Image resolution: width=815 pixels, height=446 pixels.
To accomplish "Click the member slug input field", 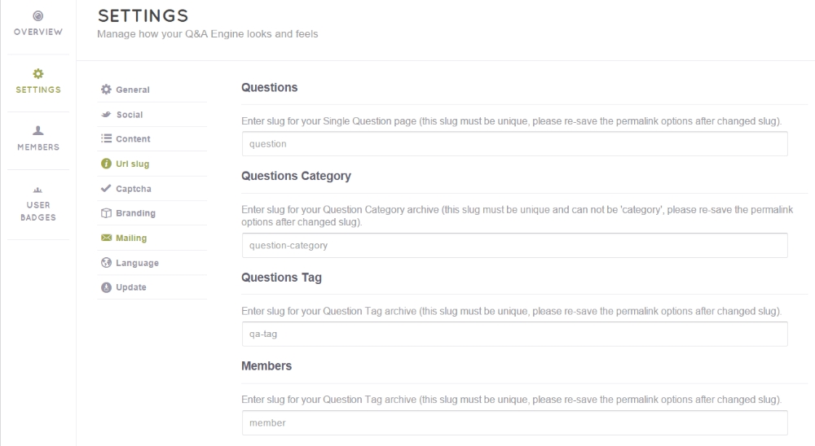I will coord(514,423).
